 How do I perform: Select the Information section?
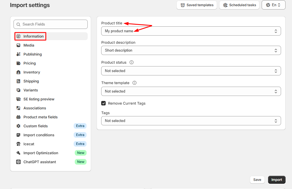click(51, 36)
